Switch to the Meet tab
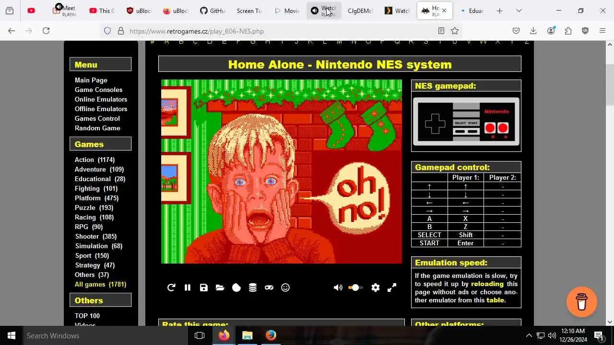614x345 pixels. 65,11
